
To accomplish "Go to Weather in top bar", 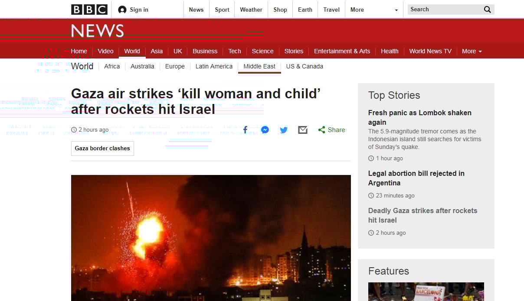I will [251, 10].
